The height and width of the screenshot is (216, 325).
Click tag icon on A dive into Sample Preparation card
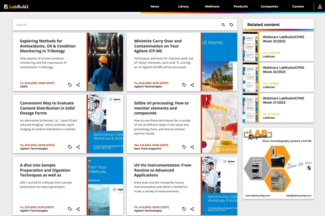click(70, 209)
